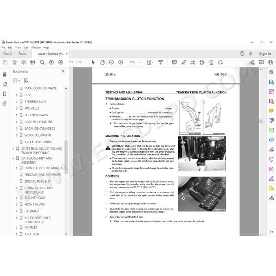Jump to PRECAUTIONS FOR WORK bookmark
Screen dimensions: 276x276
43,175
